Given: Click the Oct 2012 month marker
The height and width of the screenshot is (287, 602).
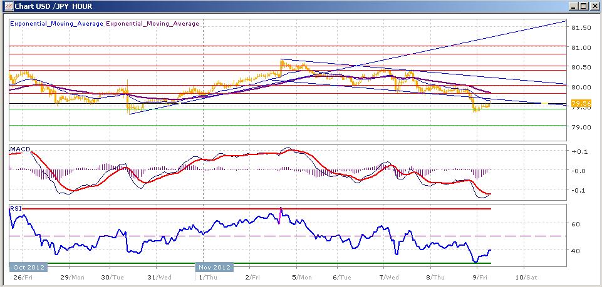Looking at the screenshot, I should [28, 267].
